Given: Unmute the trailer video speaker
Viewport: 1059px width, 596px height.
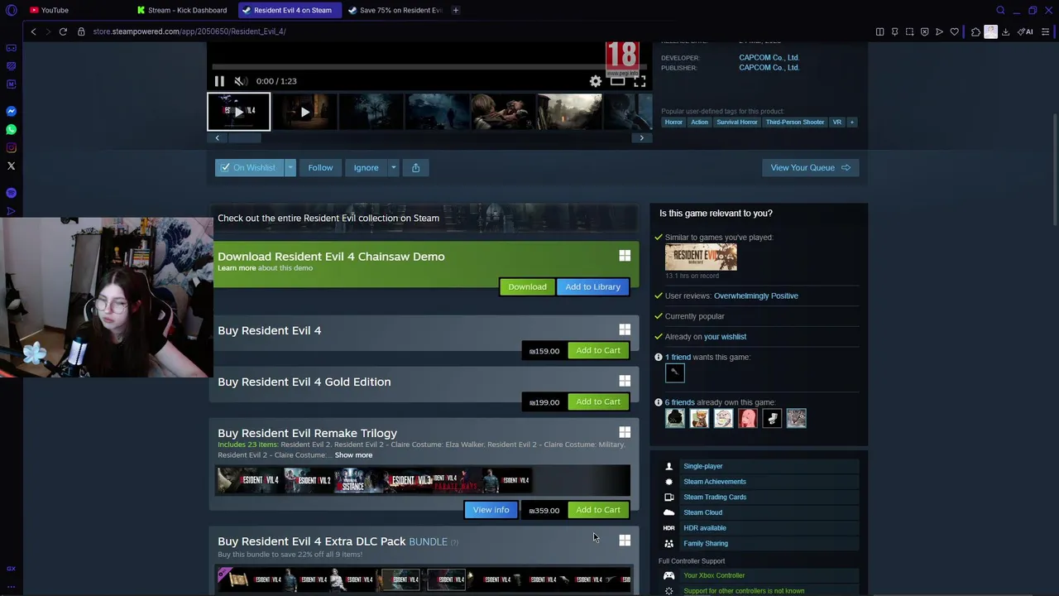Looking at the screenshot, I should [240, 81].
